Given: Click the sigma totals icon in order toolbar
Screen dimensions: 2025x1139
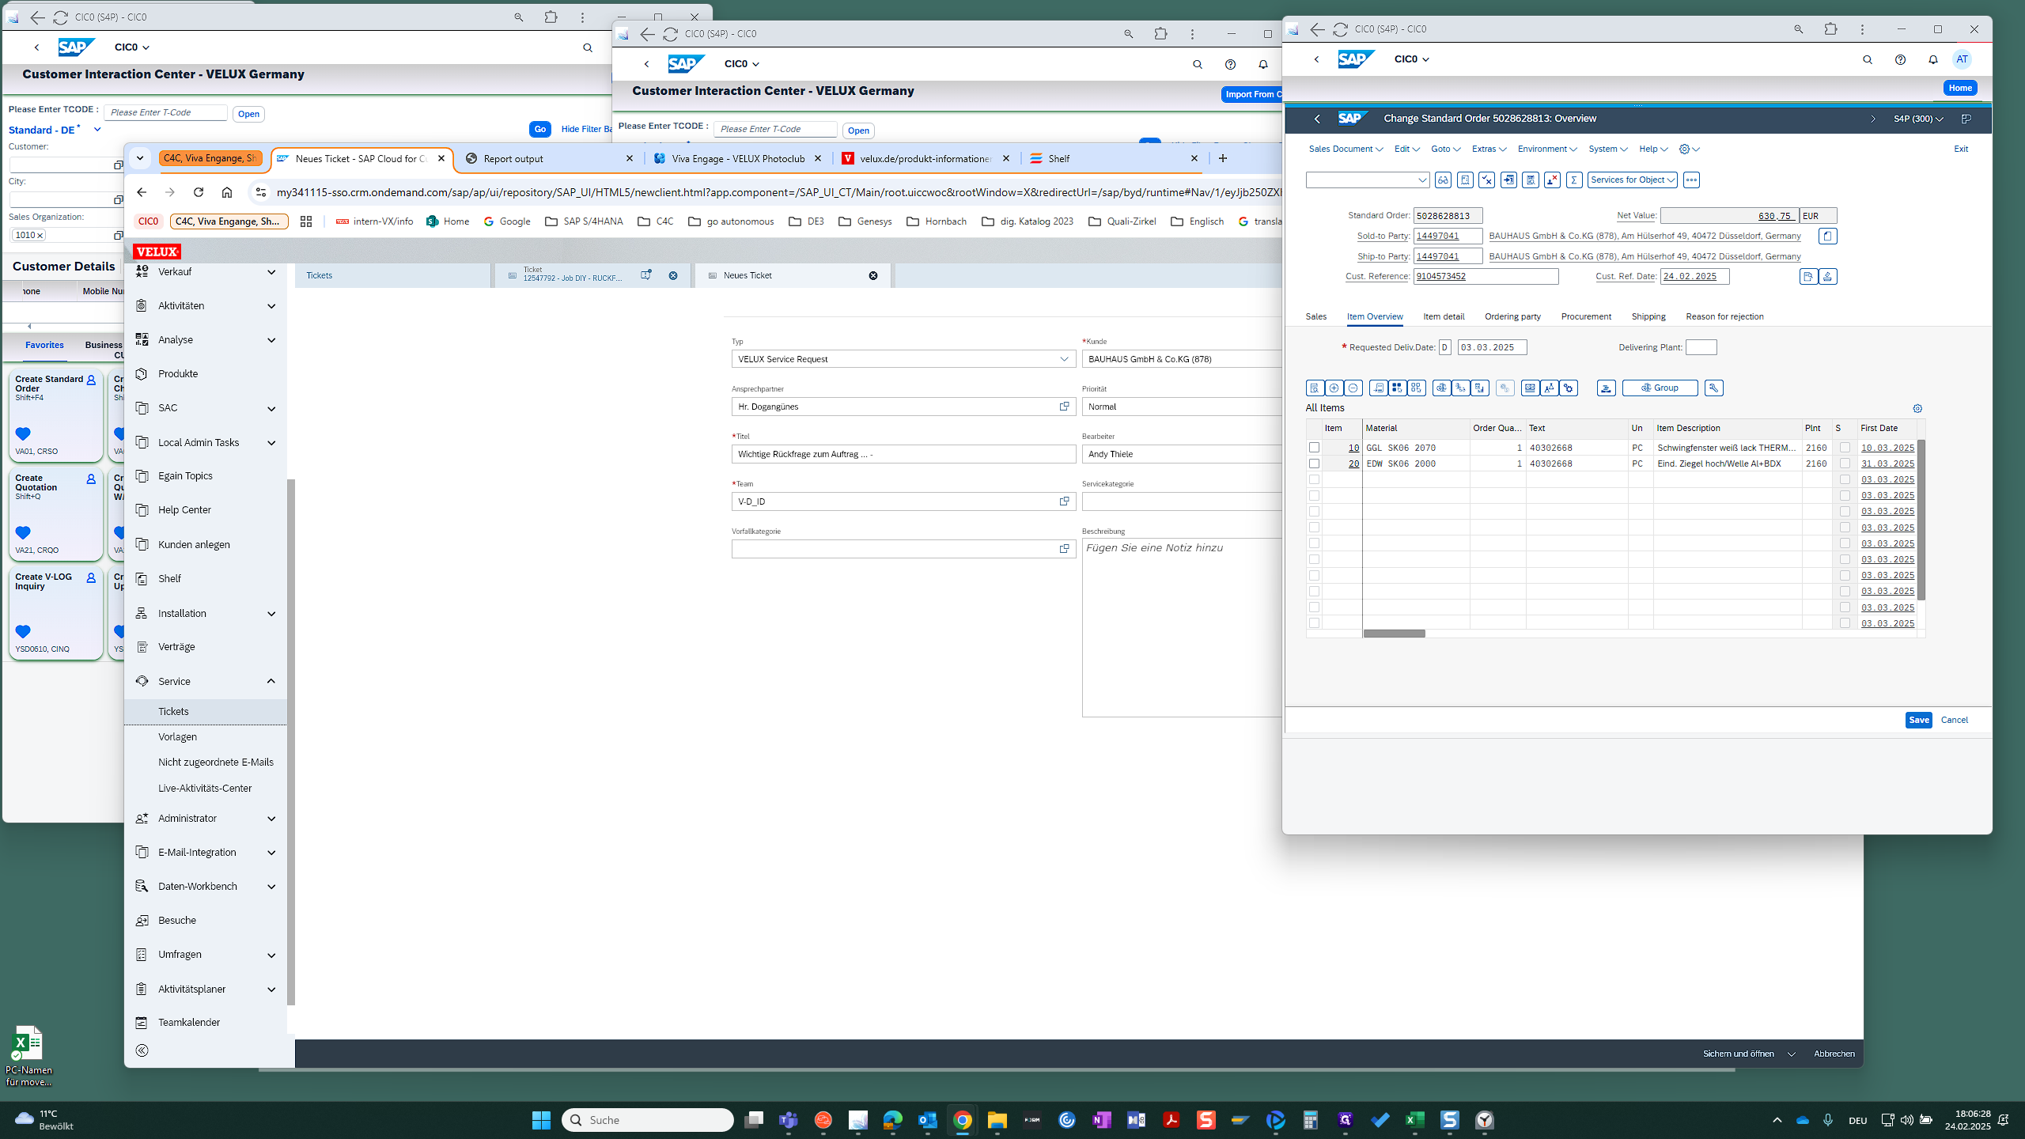Looking at the screenshot, I should (x=1574, y=180).
